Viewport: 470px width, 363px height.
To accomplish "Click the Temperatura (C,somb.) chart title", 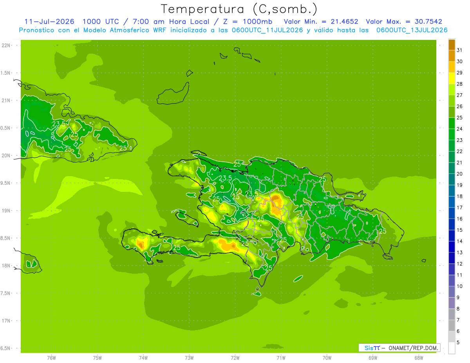I will click(239, 9).
